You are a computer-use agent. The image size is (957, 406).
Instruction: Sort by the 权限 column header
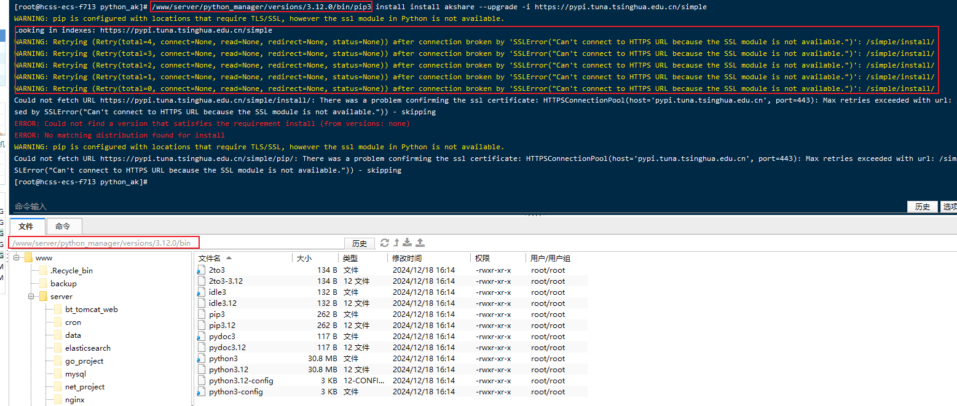click(x=498, y=259)
